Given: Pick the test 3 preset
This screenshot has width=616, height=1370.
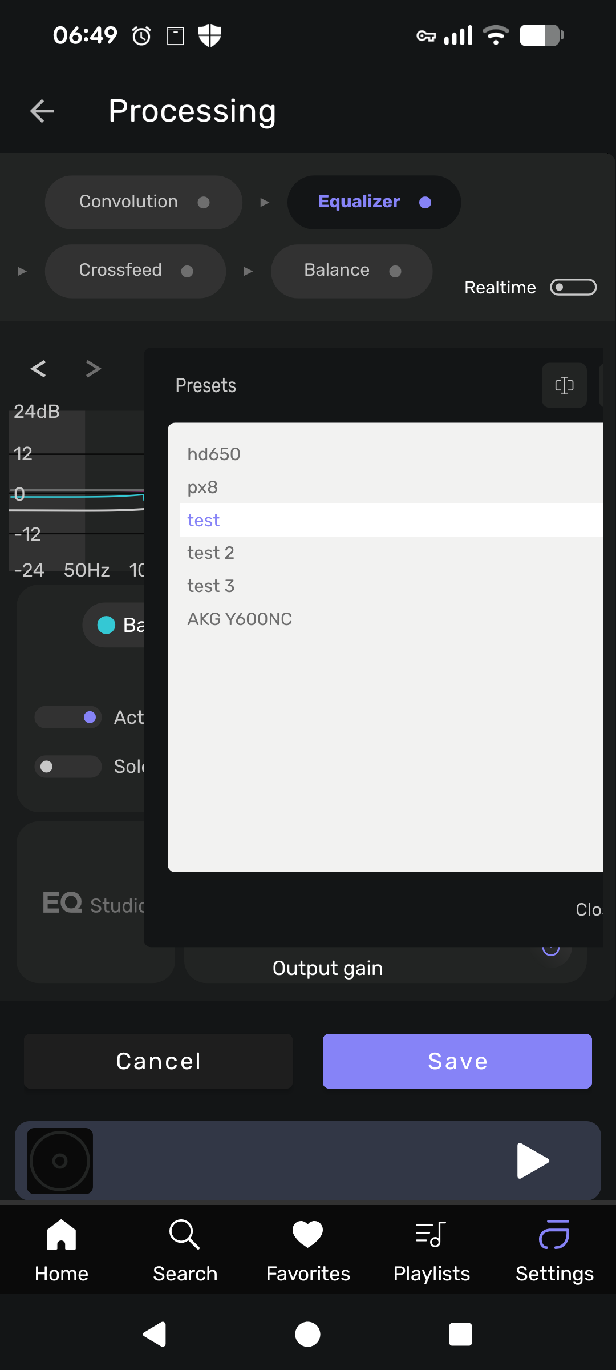Looking at the screenshot, I should pyautogui.click(x=211, y=586).
